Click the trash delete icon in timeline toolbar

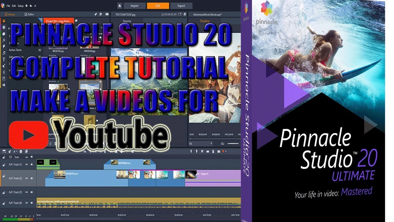coord(213,151)
